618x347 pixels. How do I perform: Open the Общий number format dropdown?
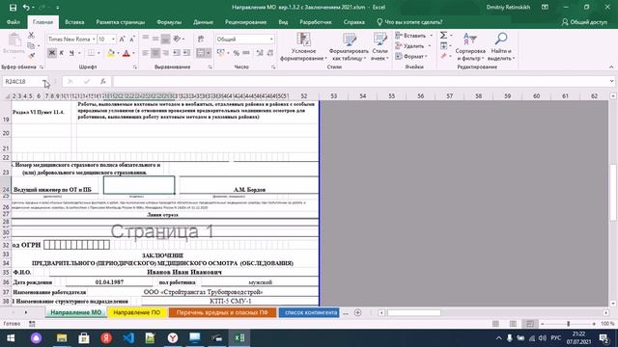(271, 39)
